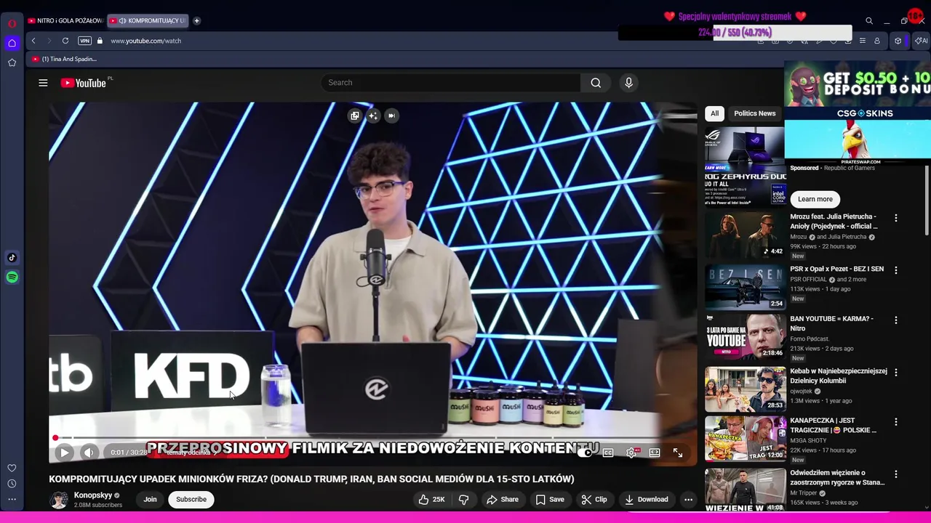Enter fullscreen mode

[x=677, y=453]
